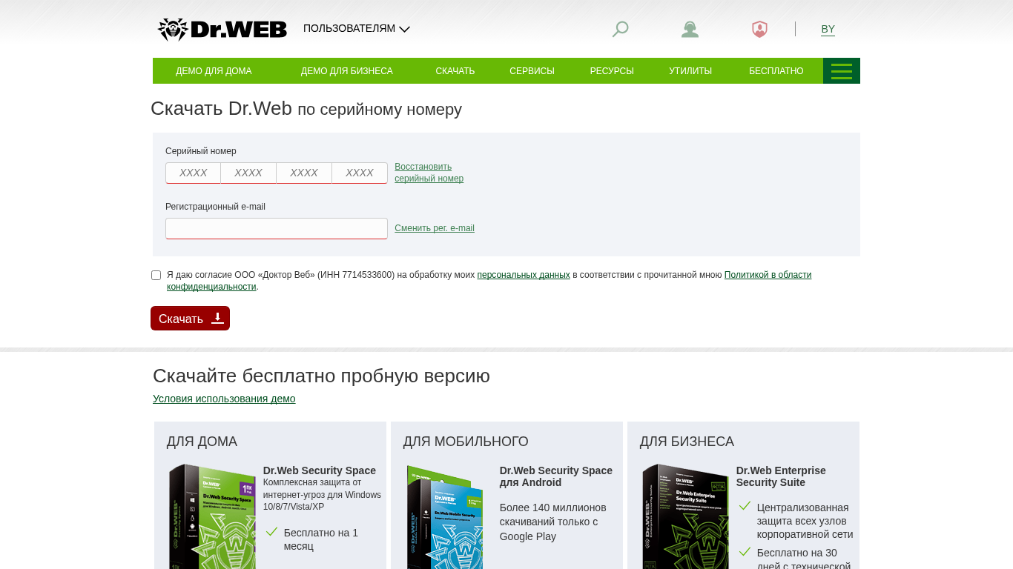The width and height of the screenshot is (1013, 569).
Task: Open the hamburger menu icon
Action: pos(842,71)
